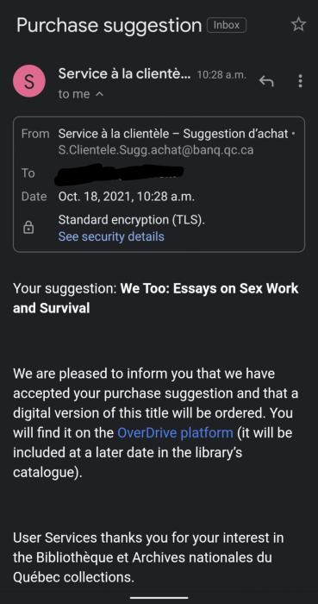The width and height of the screenshot is (318, 604).
Task: Tap the 'Standard encryption (TLS)' text
Action: point(132,220)
